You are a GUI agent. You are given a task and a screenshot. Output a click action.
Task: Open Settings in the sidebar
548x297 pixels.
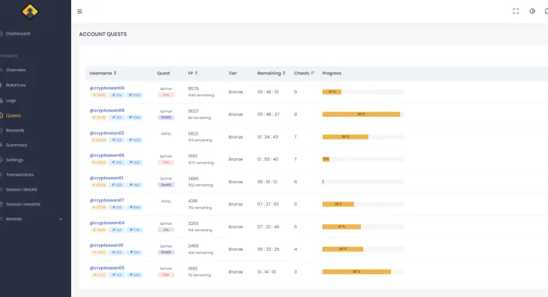click(14, 160)
